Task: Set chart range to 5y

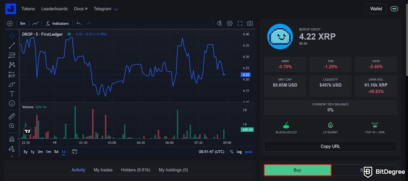Action: point(25,152)
